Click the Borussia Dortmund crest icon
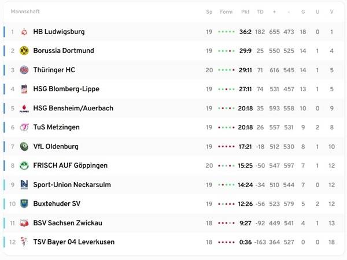 [x=24, y=51]
